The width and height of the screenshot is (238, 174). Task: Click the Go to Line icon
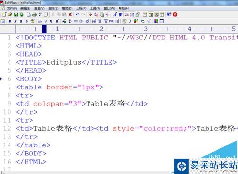tap(108, 15)
